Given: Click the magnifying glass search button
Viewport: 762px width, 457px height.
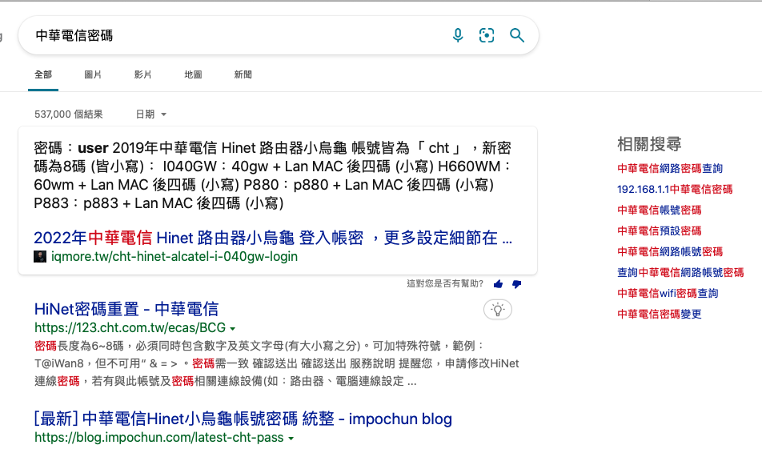Looking at the screenshot, I should tap(517, 35).
